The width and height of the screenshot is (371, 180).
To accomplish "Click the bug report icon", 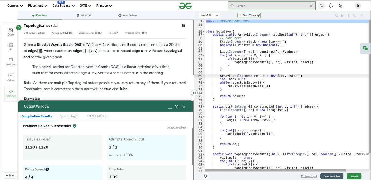I will pos(184,25).
